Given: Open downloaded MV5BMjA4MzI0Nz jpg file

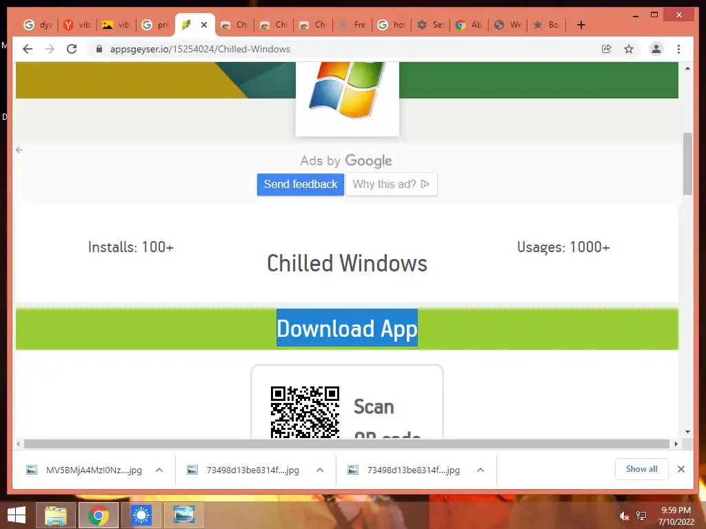Looking at the screenshot, I should tap(85, 470).
